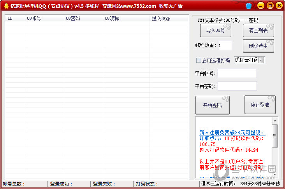Click the 平台帐号 input field

pyautogui.click(x=237, y=73)
